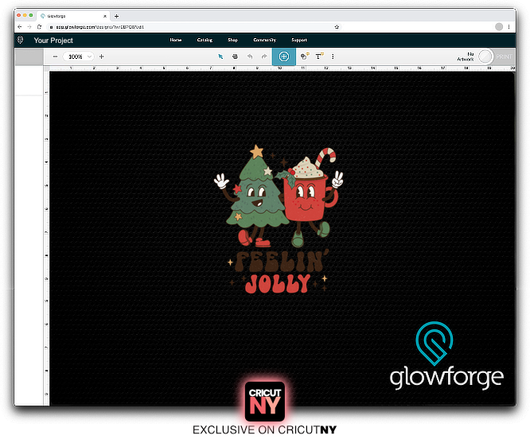Open the Catalog menu item
The image size is (530, 439).
pyautogui.click(x=205, y=40)
